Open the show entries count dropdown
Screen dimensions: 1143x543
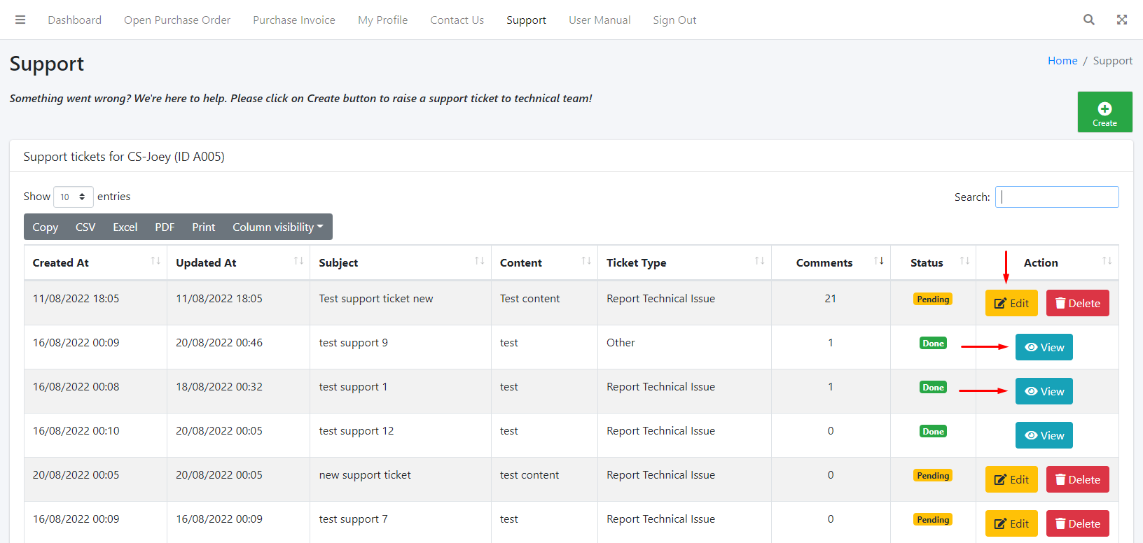(x=73, y=197)
